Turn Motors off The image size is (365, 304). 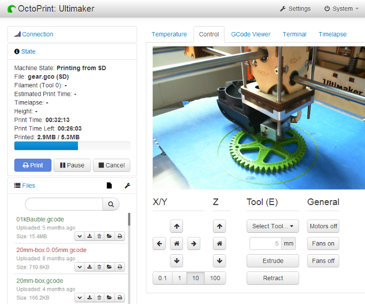click(x=323, y=226)
